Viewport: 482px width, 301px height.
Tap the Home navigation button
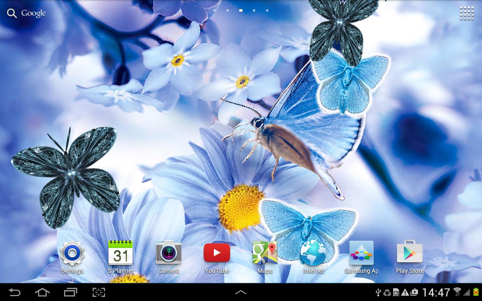coord(42,292)
